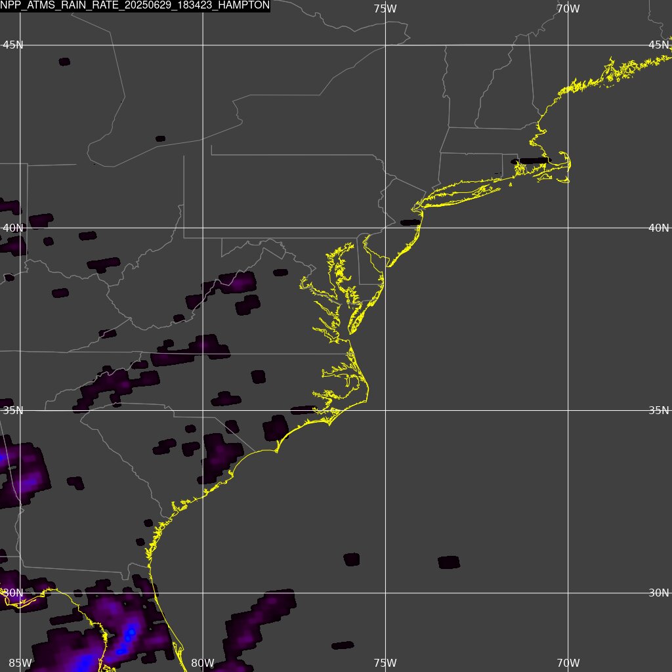Click the NPP_ATMS_RAIN_RATE_20250629_183423_HAMPTON title text
The width and height of the screenshot is (672, 672).
(x=135, y=5)
